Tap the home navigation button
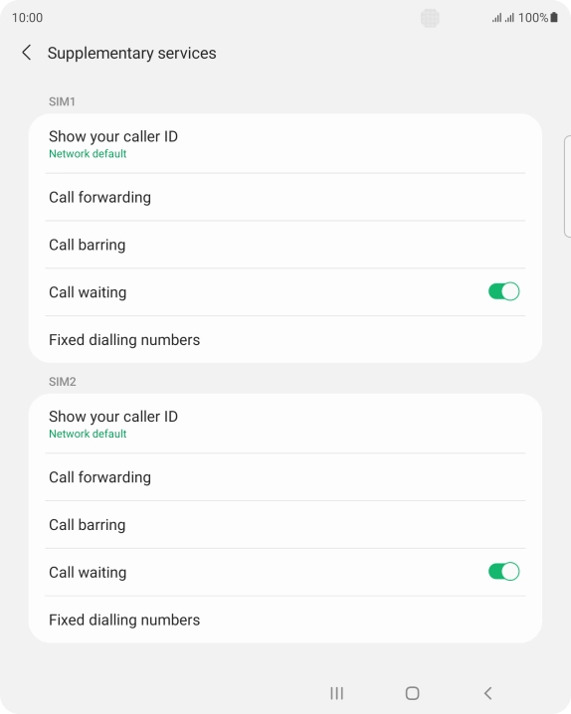 [x=412, y=693]
